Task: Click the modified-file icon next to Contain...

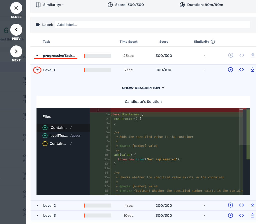Action: tap(45, 144)
